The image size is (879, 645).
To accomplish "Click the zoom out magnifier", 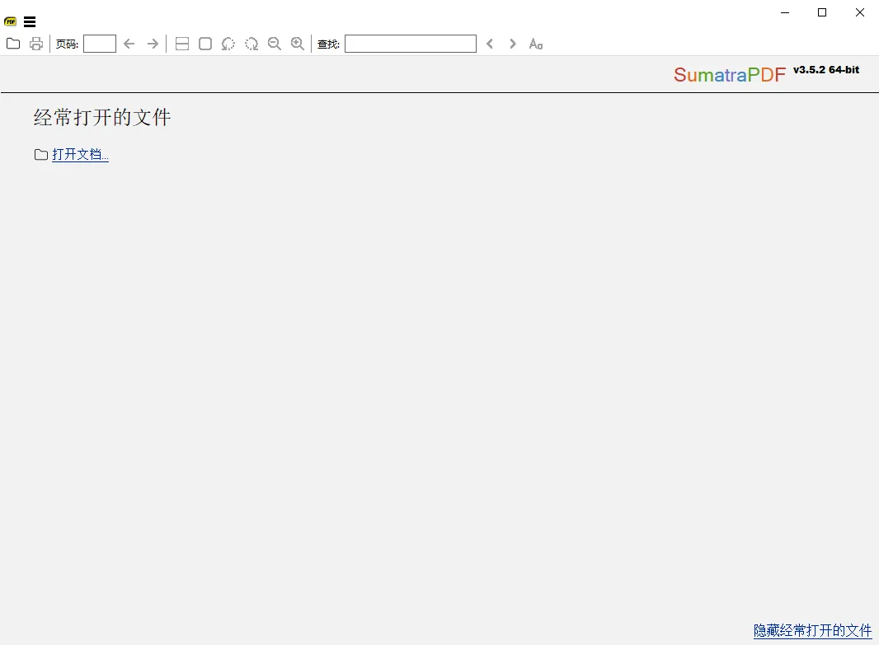I will (274, 44).
